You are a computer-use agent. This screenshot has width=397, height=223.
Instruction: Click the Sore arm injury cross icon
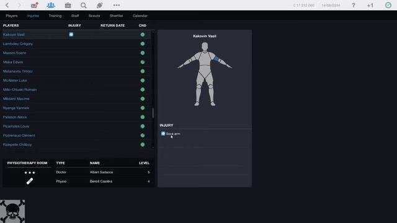point(163,134)
